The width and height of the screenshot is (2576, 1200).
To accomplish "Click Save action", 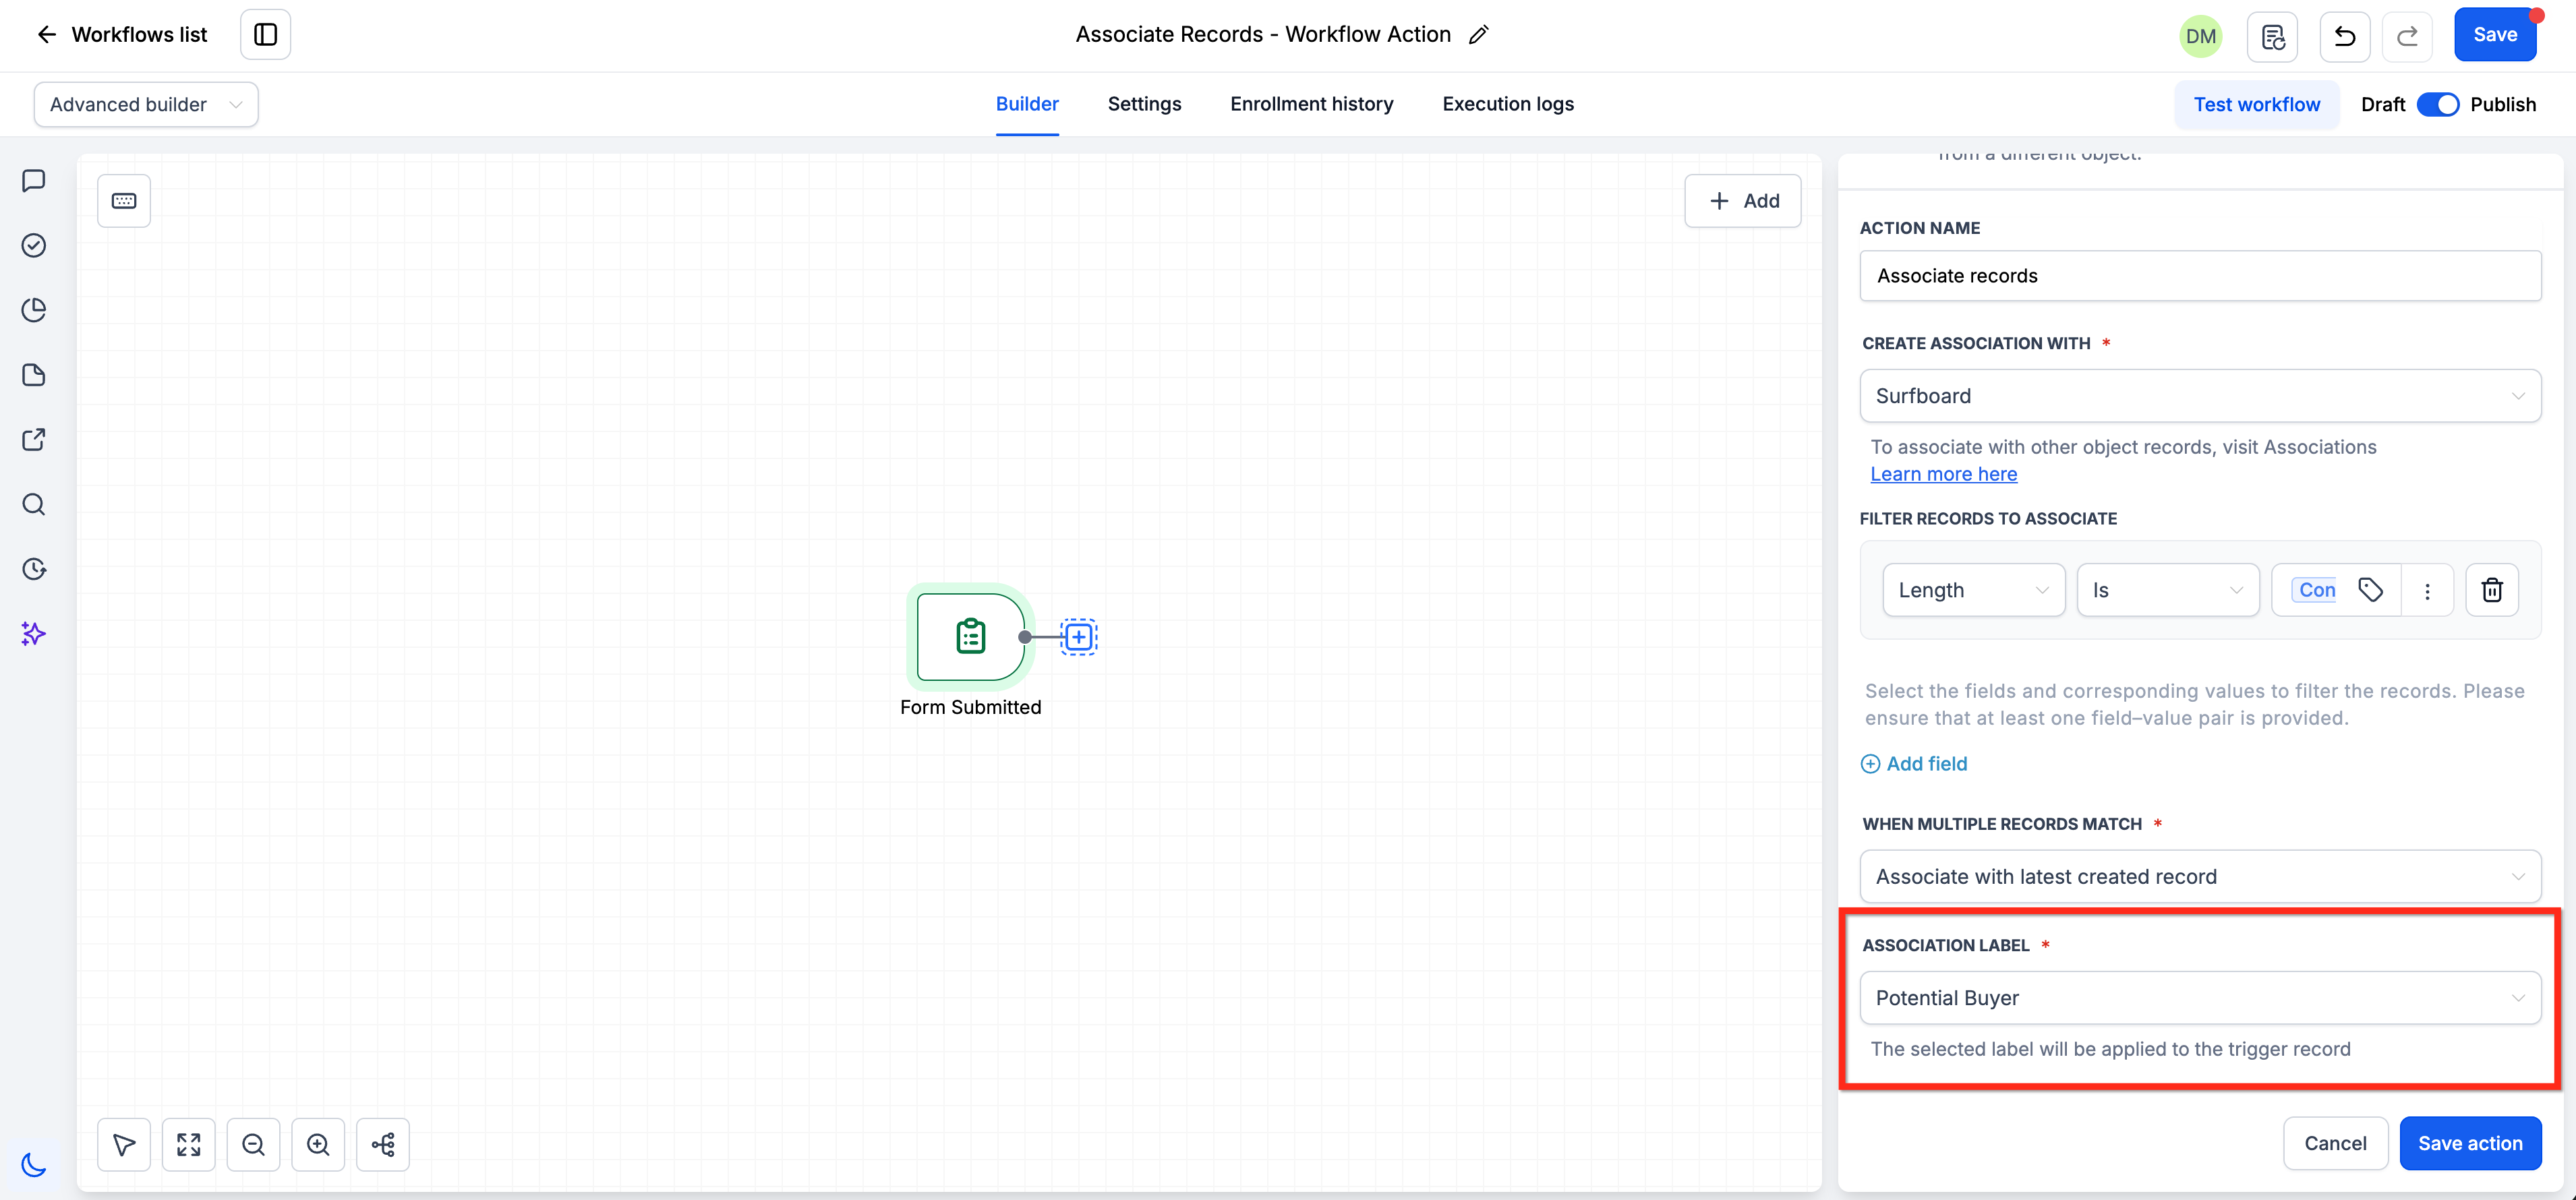I will pos(2470,1143).
